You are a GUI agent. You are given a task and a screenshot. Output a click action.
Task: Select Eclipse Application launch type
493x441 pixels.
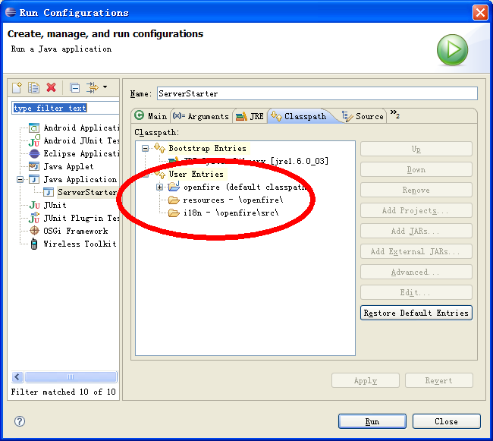[81, 153]
